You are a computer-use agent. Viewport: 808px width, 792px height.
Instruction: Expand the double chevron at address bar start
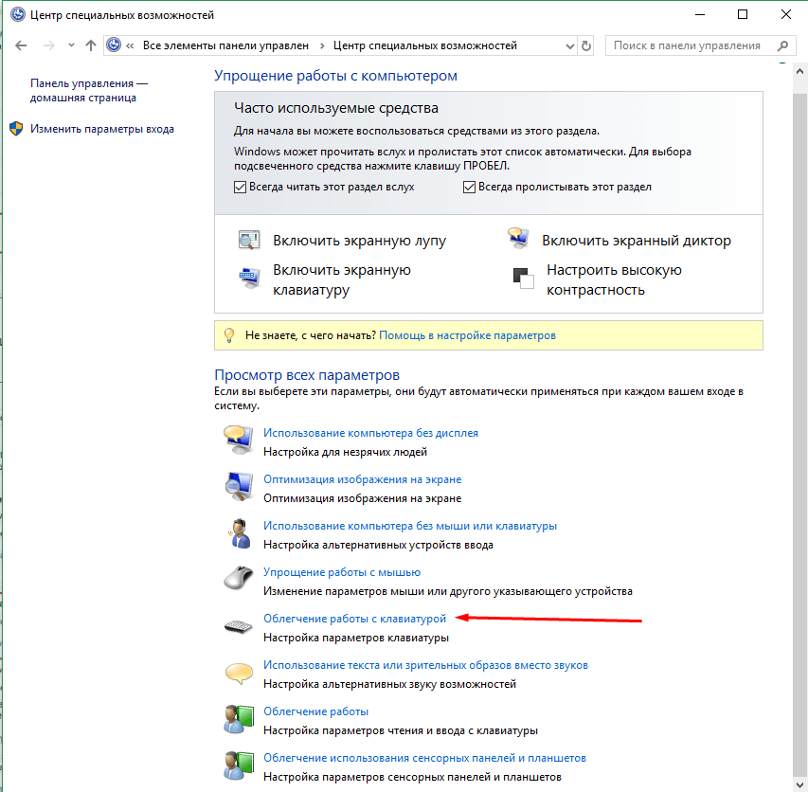pos(131,45)
